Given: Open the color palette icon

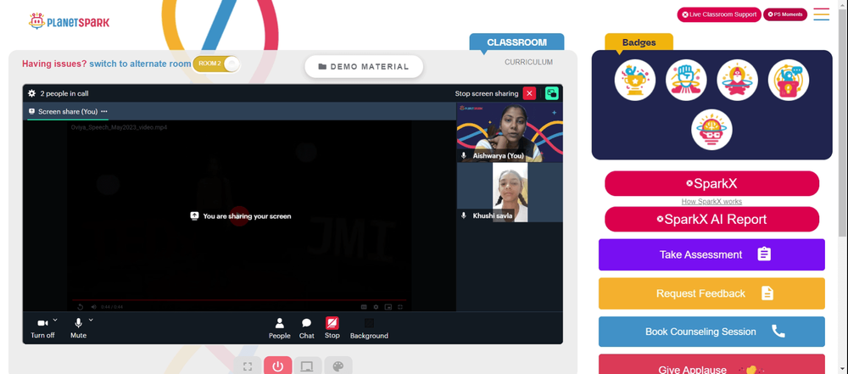Looking at the screenshot, I should [x=338, y=366].
